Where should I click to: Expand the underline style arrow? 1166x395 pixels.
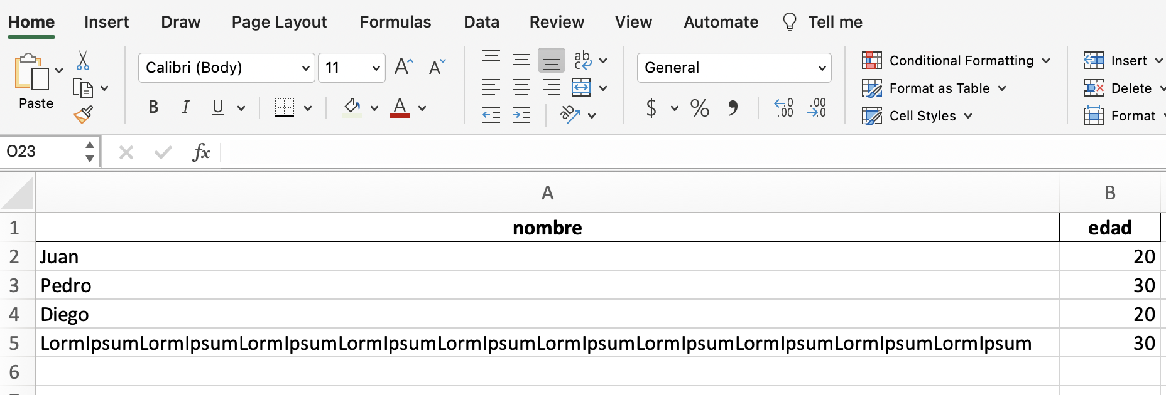[x=241, y=108]
